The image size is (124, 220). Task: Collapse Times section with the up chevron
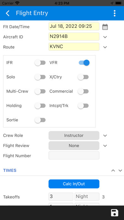113,170
